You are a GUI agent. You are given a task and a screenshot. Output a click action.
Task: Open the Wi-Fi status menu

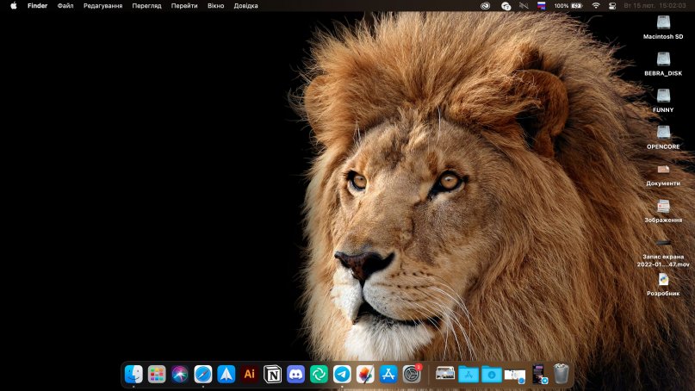coord(595,5)
